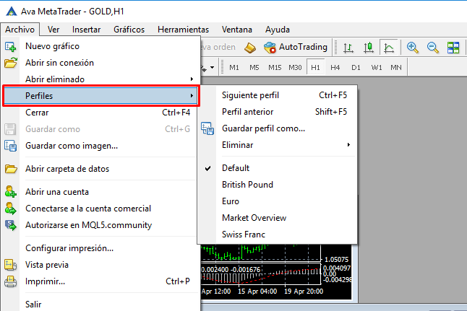Switch to the H4 timeframe
Screen dimensions: 467x311
click(335, 68)
